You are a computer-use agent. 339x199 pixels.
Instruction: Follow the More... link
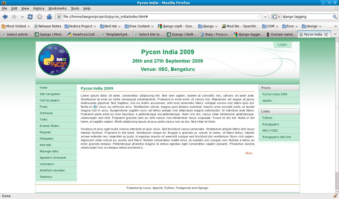(250, 153)
